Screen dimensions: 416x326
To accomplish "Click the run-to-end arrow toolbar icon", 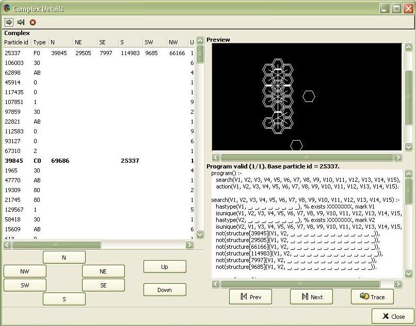I will 21,22.
